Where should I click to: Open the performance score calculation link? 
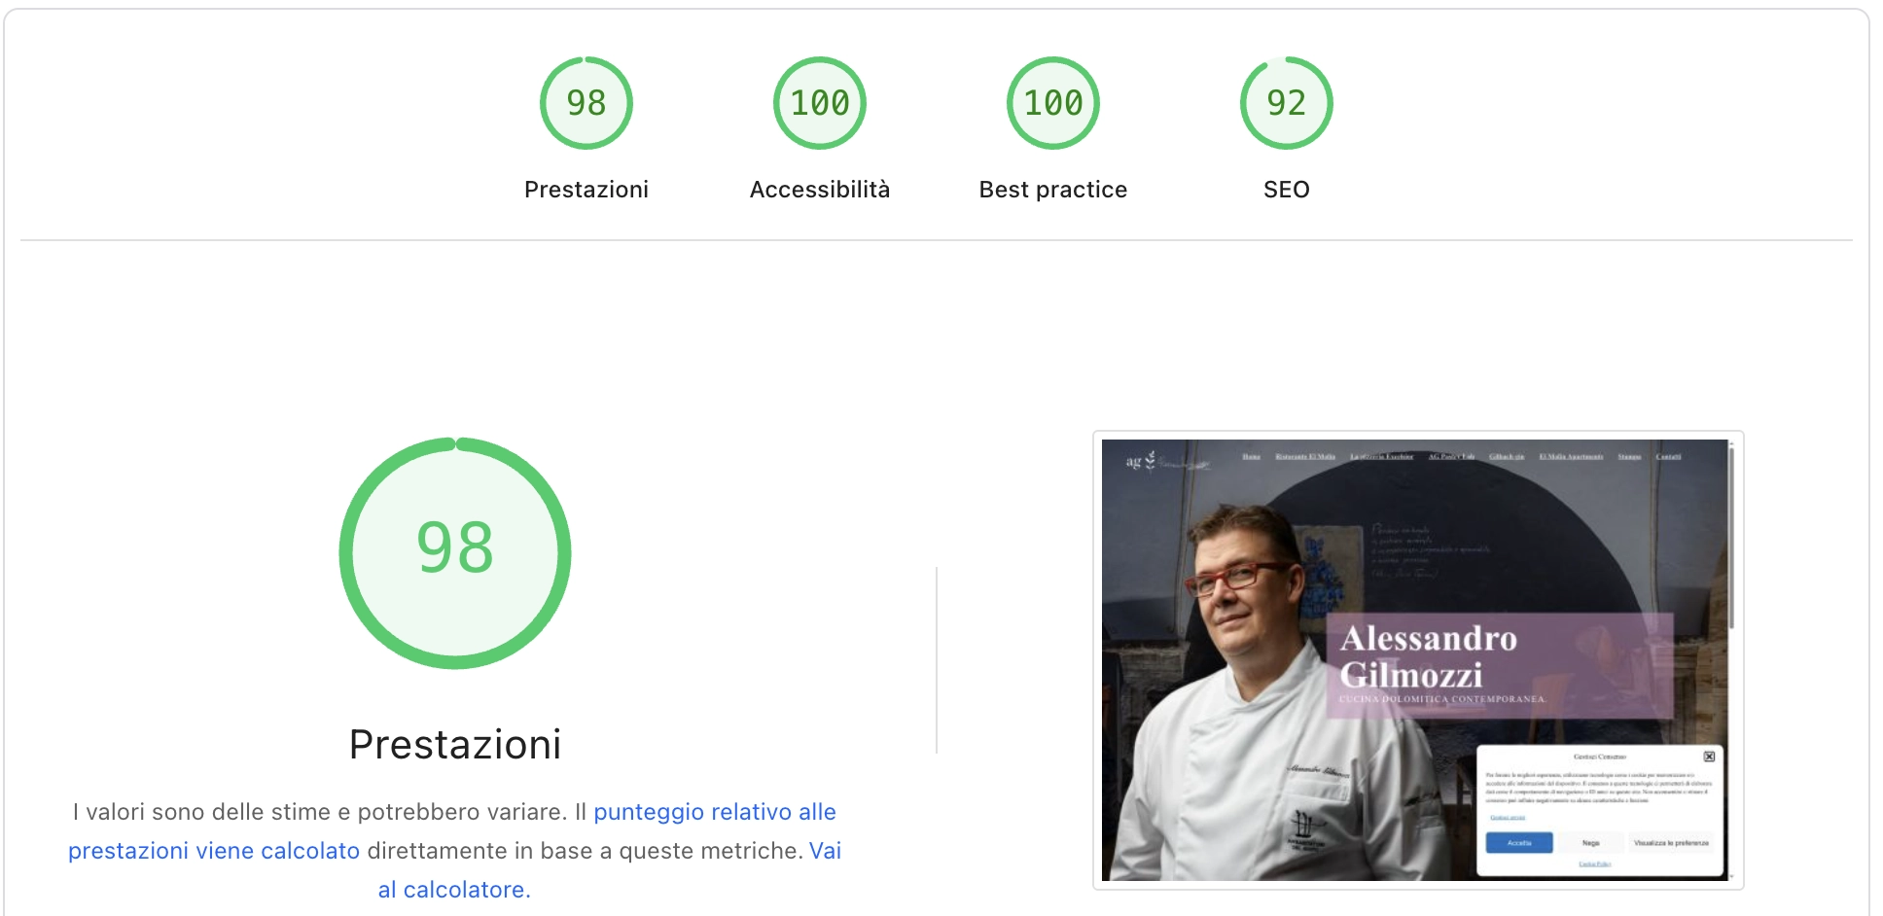(714, 812)
